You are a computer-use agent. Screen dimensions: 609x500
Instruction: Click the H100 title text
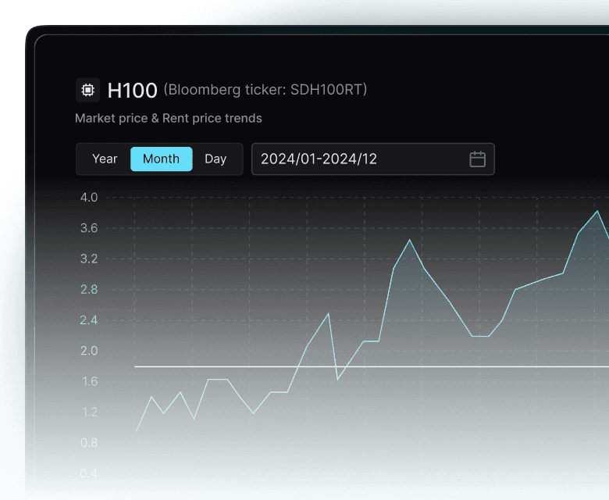click(x=132, y=90)
